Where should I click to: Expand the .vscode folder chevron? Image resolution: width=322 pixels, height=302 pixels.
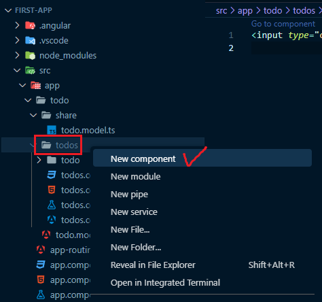pos(17,40)
